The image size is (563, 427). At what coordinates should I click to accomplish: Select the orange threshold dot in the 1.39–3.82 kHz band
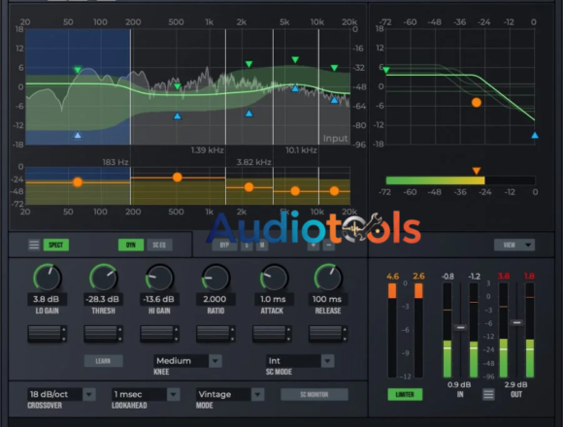click(x=248, y=187)
